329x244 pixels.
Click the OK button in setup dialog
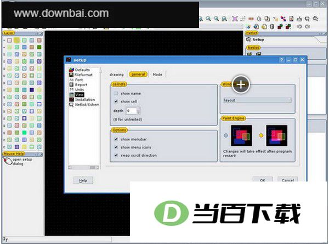tap(263, 179)
